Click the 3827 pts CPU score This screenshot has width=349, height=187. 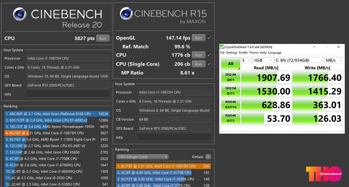84,38
